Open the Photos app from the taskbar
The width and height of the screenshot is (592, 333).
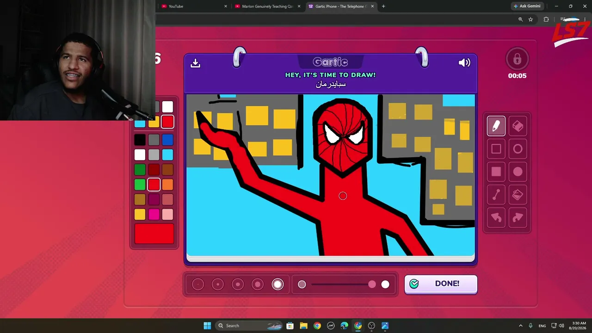(x=385, y=326)
